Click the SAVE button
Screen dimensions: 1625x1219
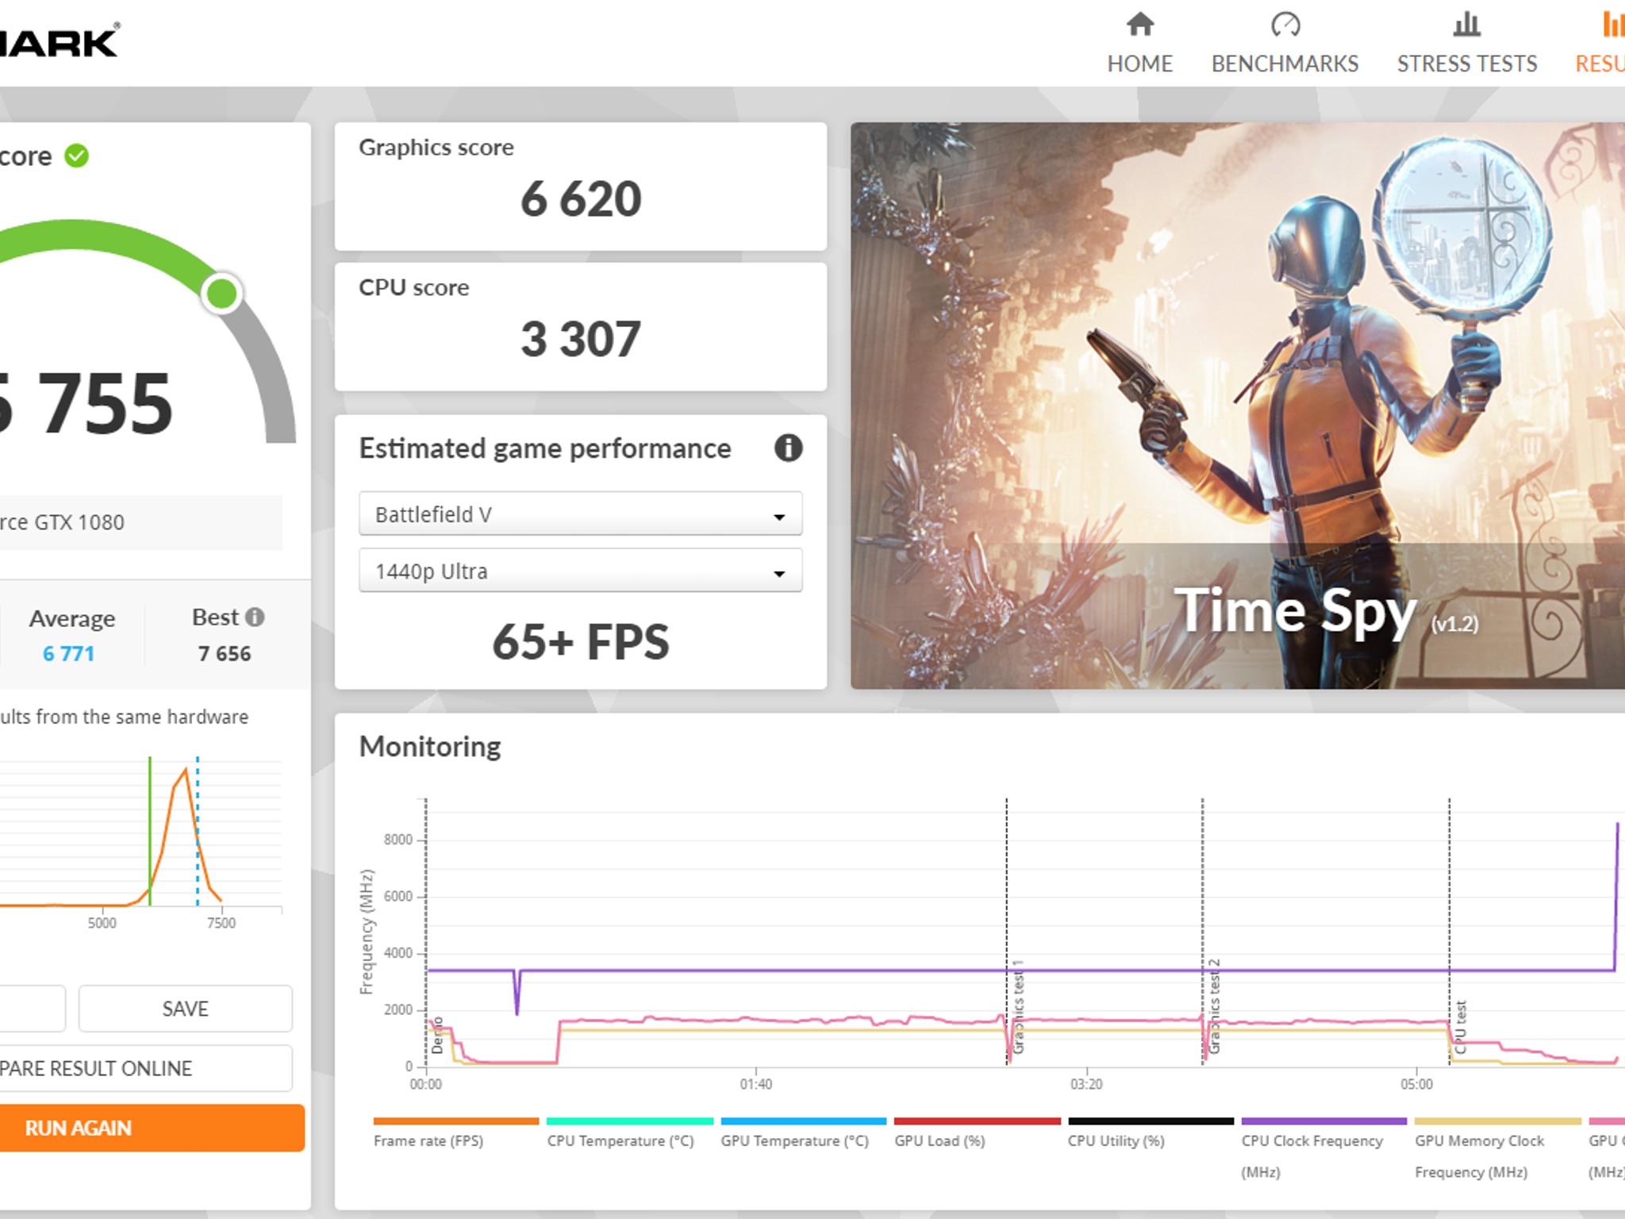point(185,1009)
